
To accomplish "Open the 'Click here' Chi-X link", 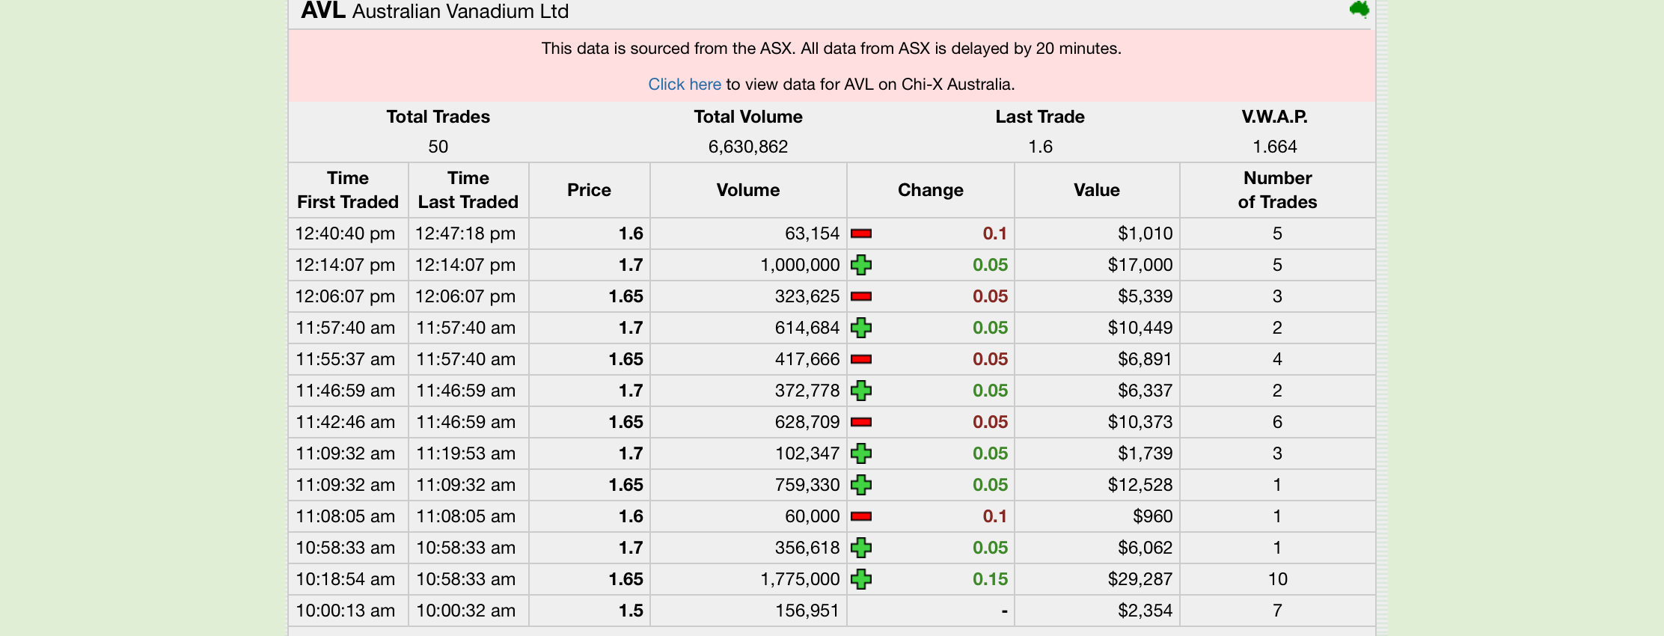I will coord(685,85).
